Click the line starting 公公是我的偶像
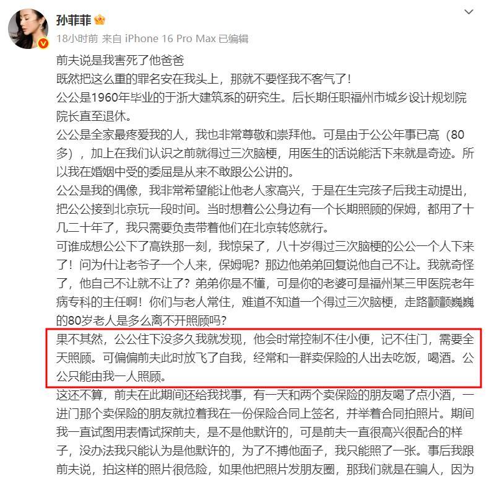489x479 pixels. [x=262, y=190]
